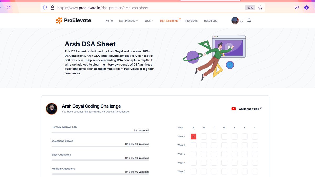Open Resources in the navbar
The height and width of the screenshot is (177, 315).
tap(211, 20)
